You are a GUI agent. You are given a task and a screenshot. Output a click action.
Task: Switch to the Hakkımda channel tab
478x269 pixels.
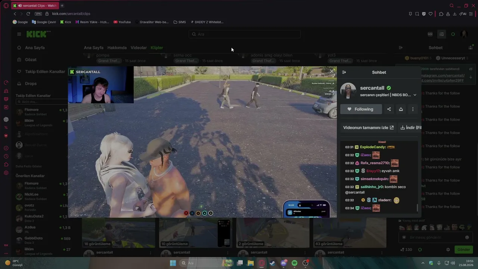[117, 48]
